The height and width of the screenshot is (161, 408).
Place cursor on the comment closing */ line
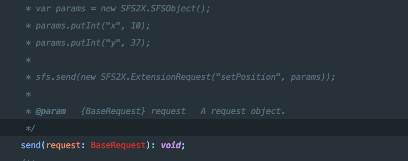[31, 128]
